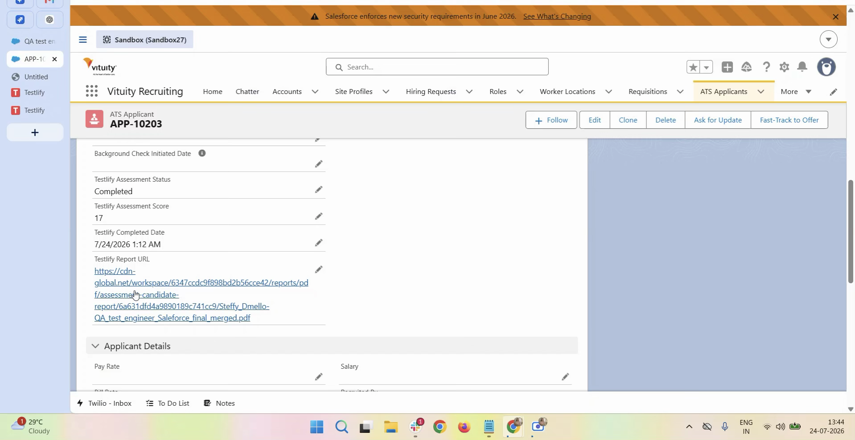Open the circular dropdown in browser toolbar
This screenshot has width=855, height=440.
[x=828, y=39]
